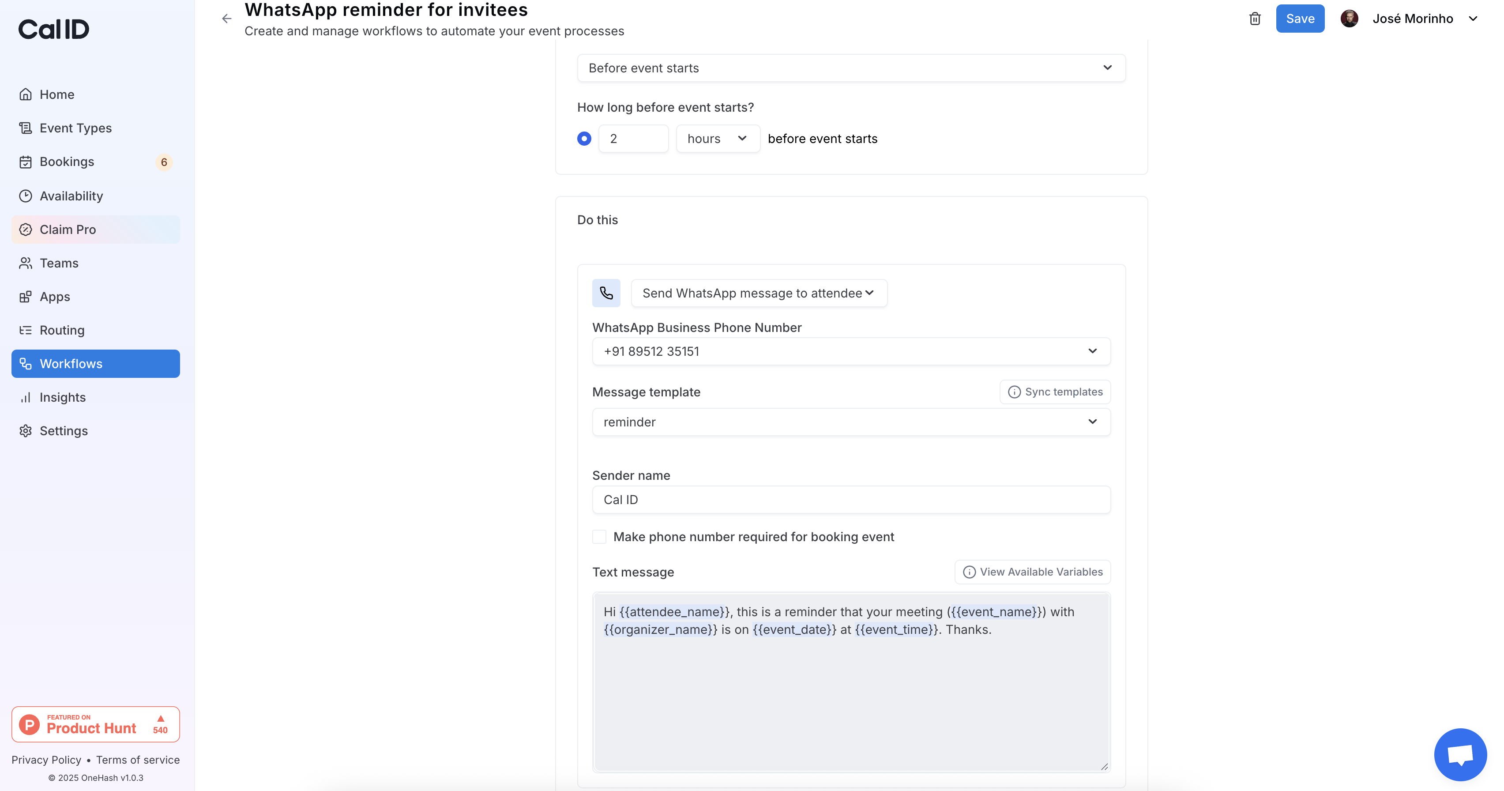The width and height of the screenshot is (1504, 791).
Task: Check Make phone number required checkbox
Action: tap(599, 537)
